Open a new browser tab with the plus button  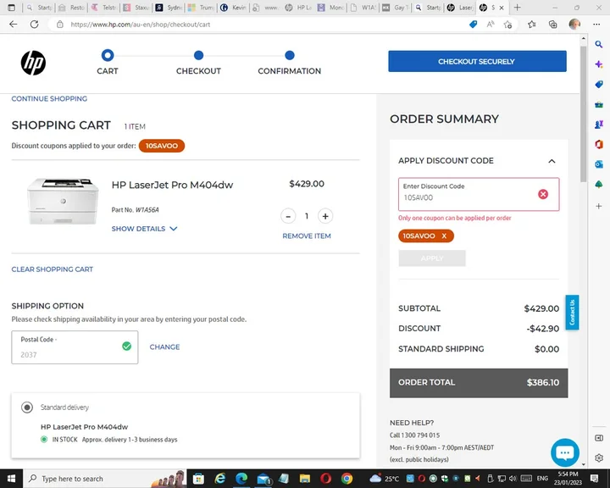click(x=517, y=8)
